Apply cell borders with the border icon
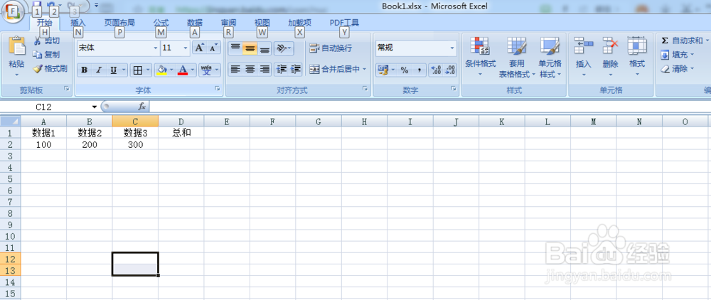This screenshot has height=300, width=711. (138, 70)
